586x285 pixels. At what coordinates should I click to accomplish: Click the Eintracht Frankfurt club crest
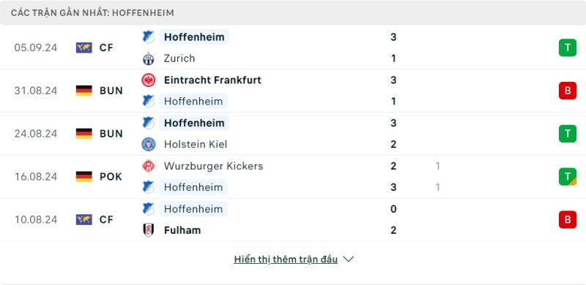click(149, 80)
